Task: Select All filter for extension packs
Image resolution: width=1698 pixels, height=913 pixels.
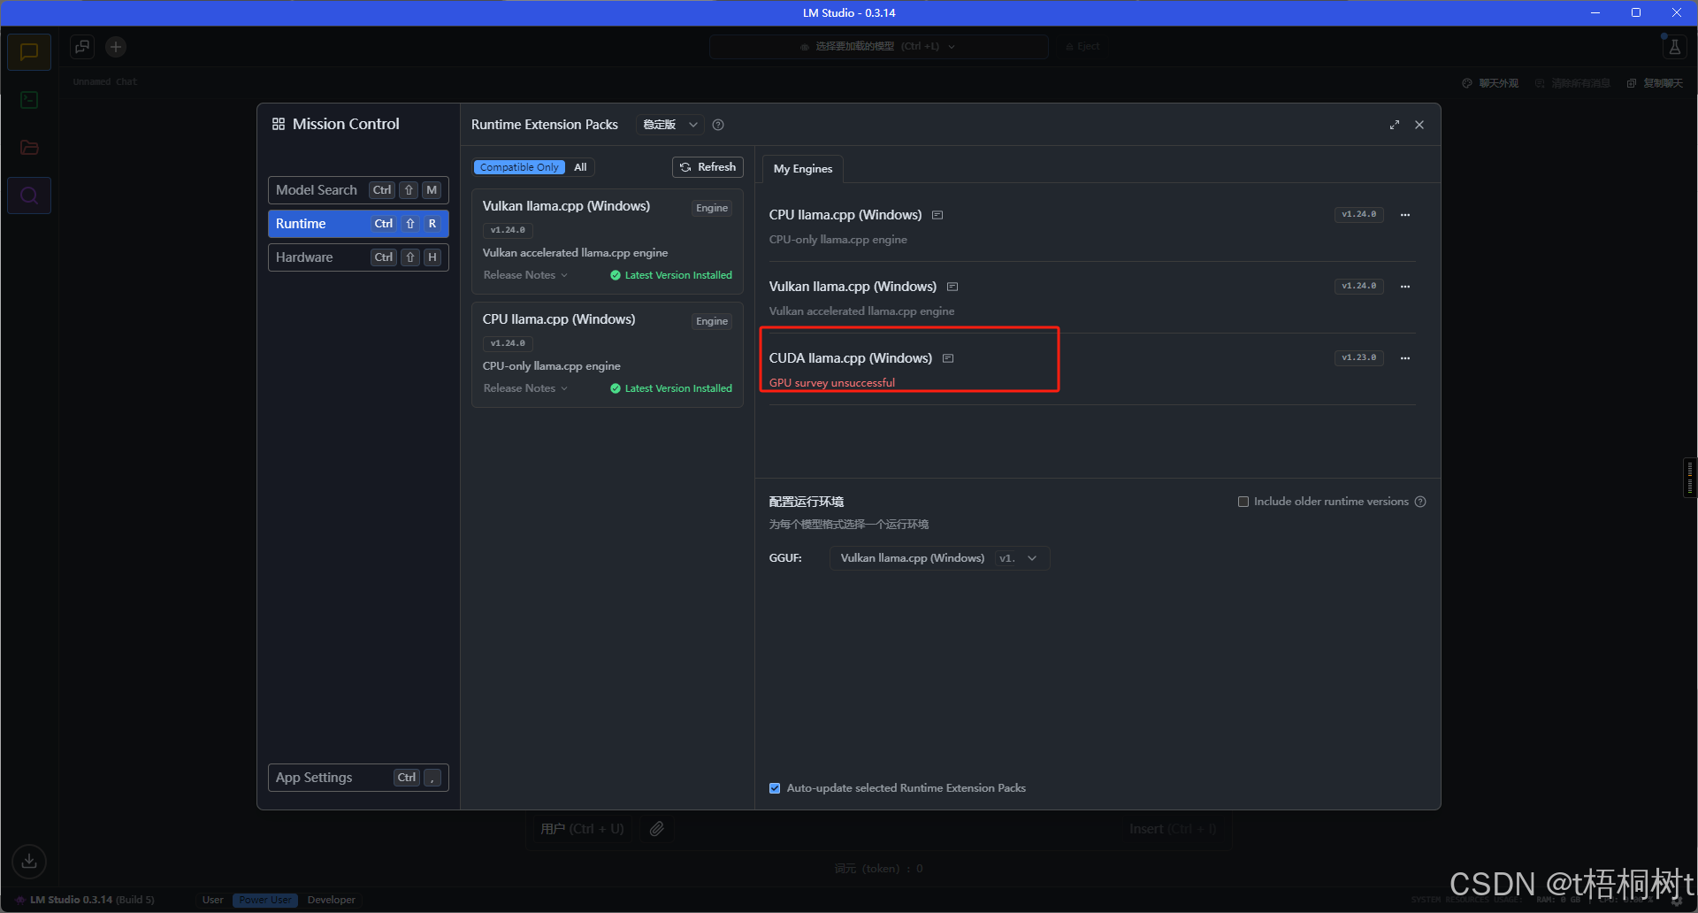Action: (580, 167)
